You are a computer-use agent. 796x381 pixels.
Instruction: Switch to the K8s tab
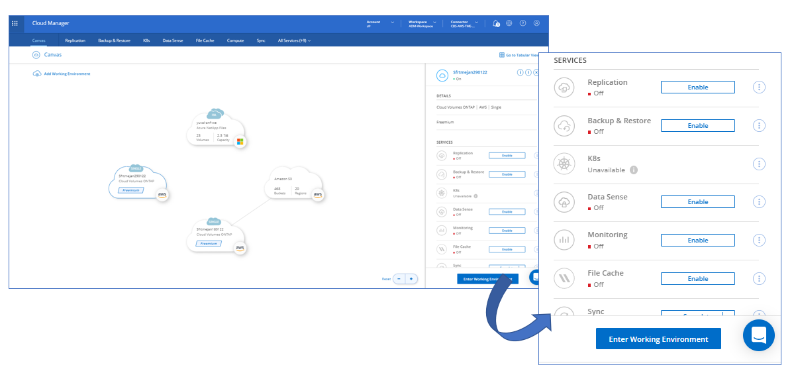[x=146, y=40]
